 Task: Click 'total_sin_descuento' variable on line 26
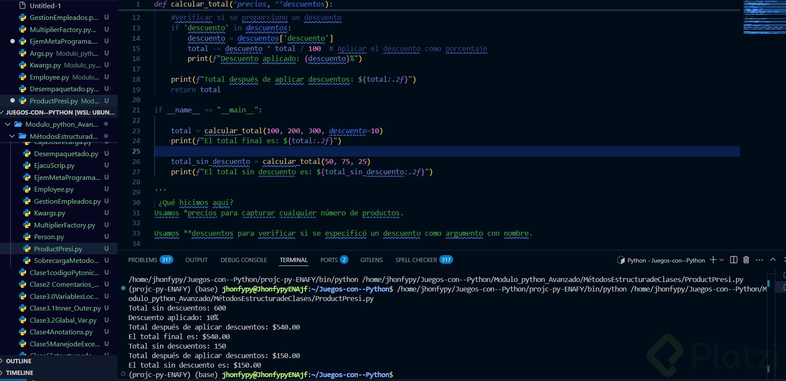211,162
